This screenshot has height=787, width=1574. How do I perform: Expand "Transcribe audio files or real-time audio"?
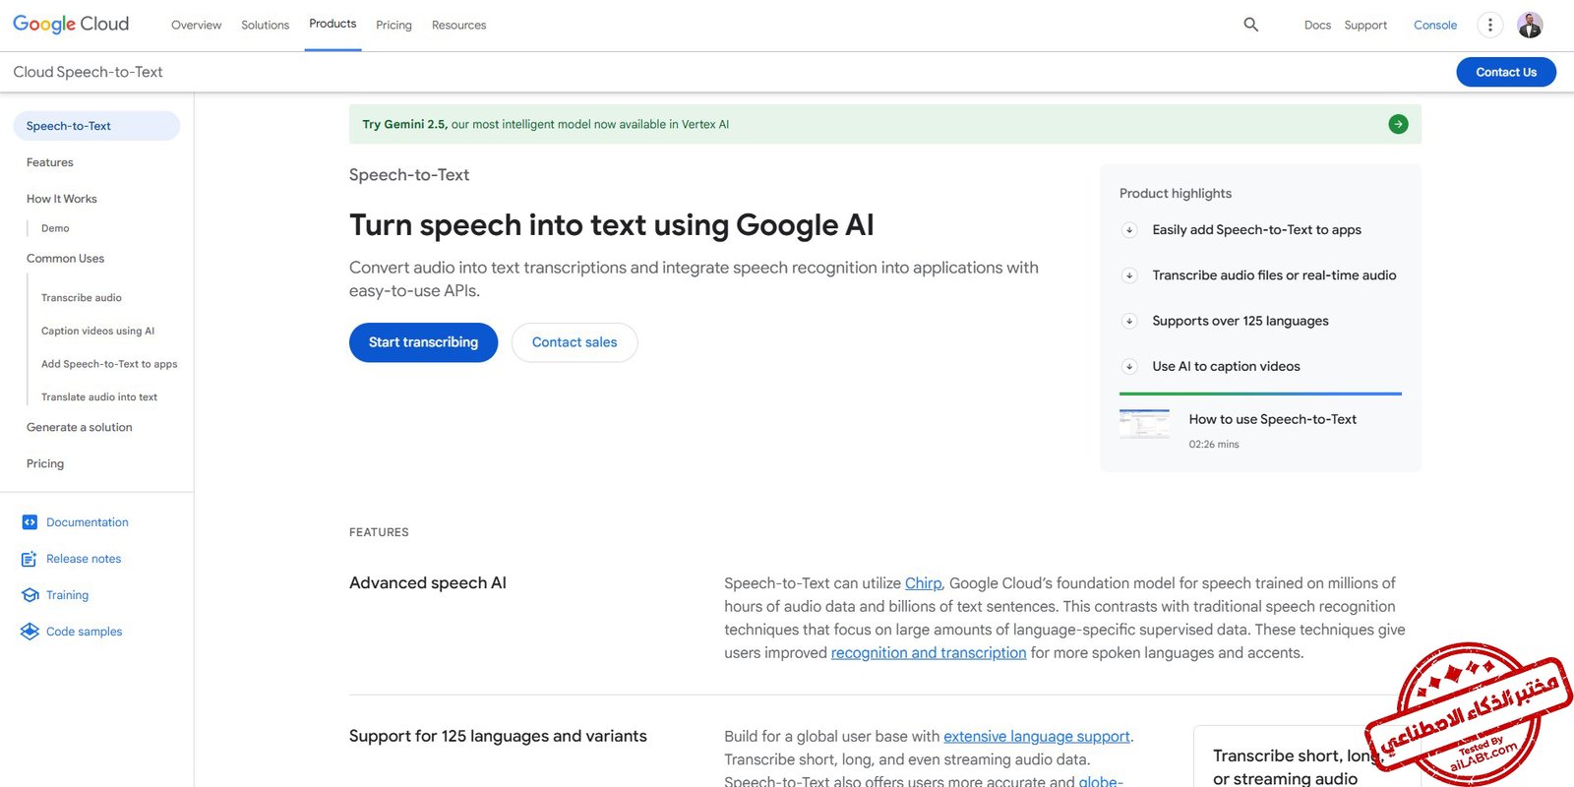tap(1129, 275)
